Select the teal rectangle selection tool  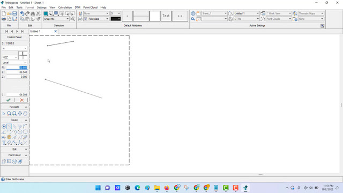[46, 13]
